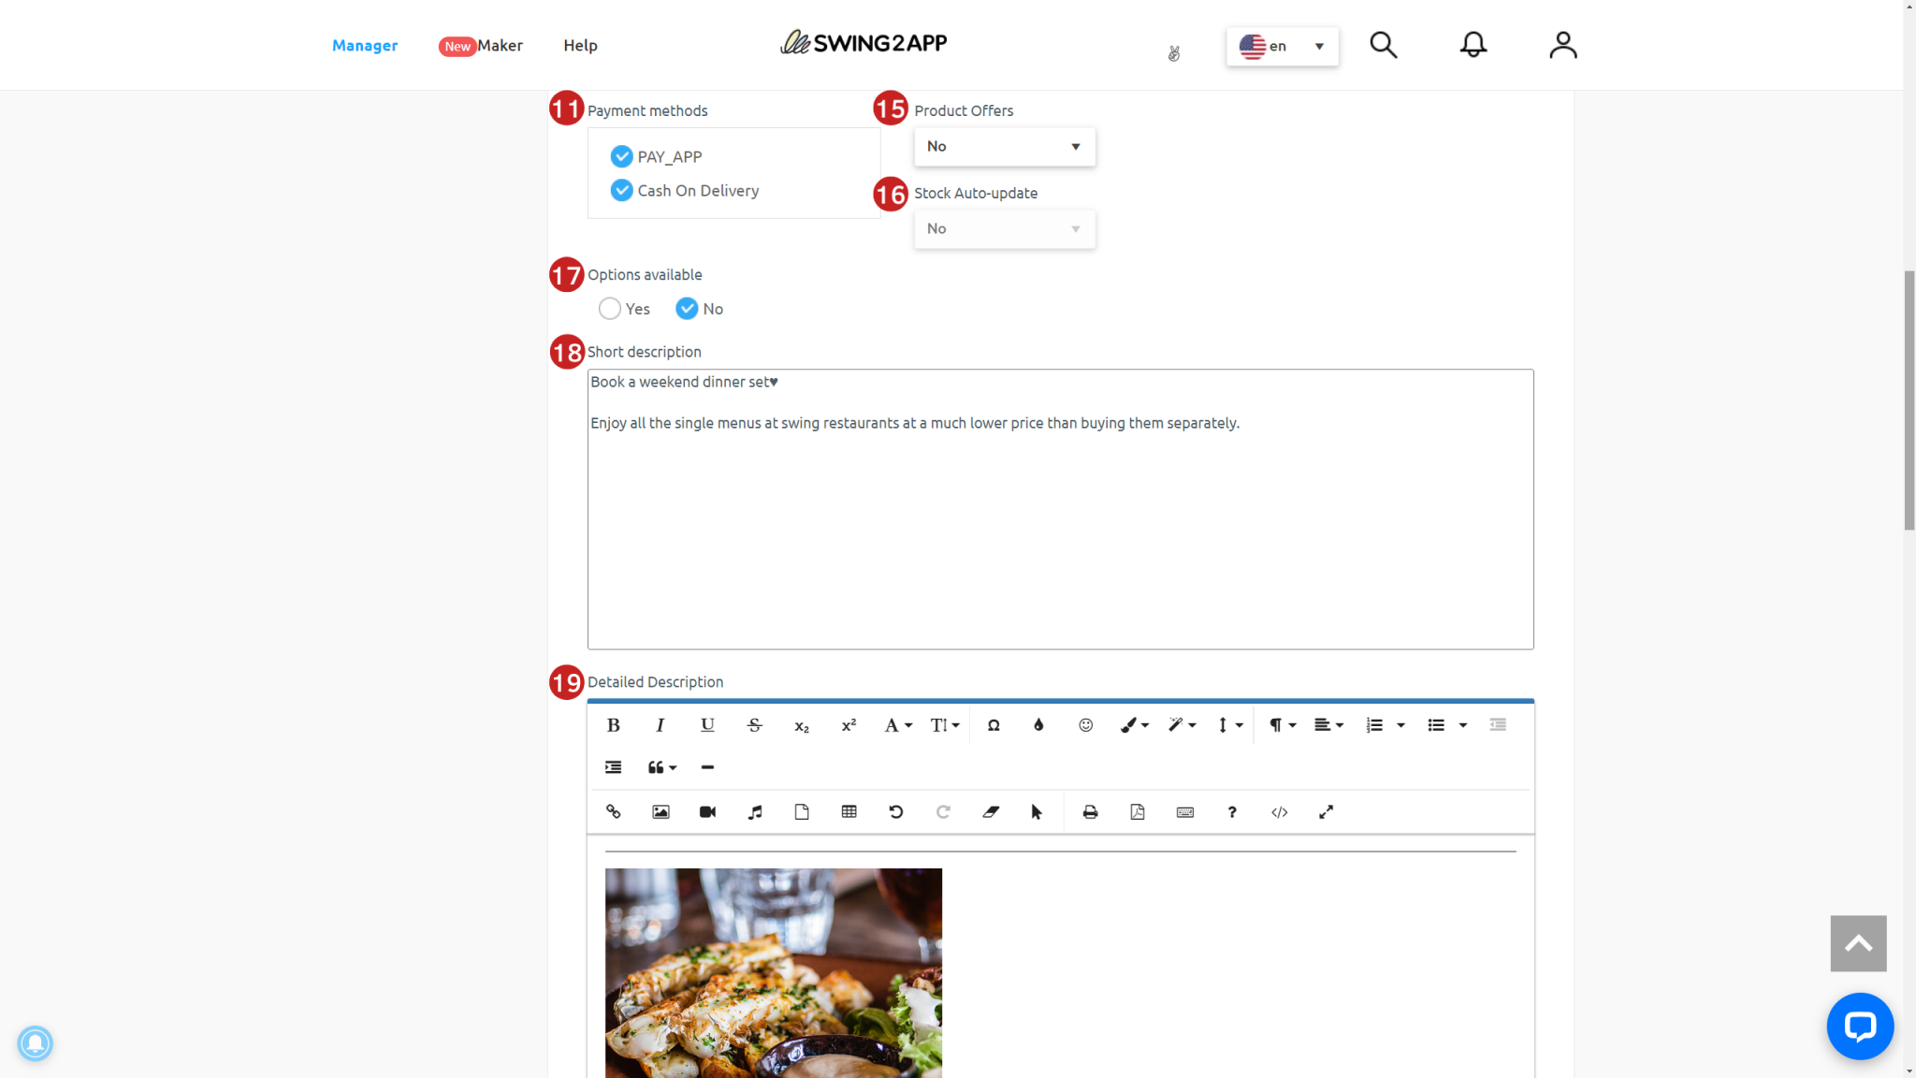This screenshot has width=1916, height=1078.
Task: Expand the editor to full screen
Action: (1326, 811)
